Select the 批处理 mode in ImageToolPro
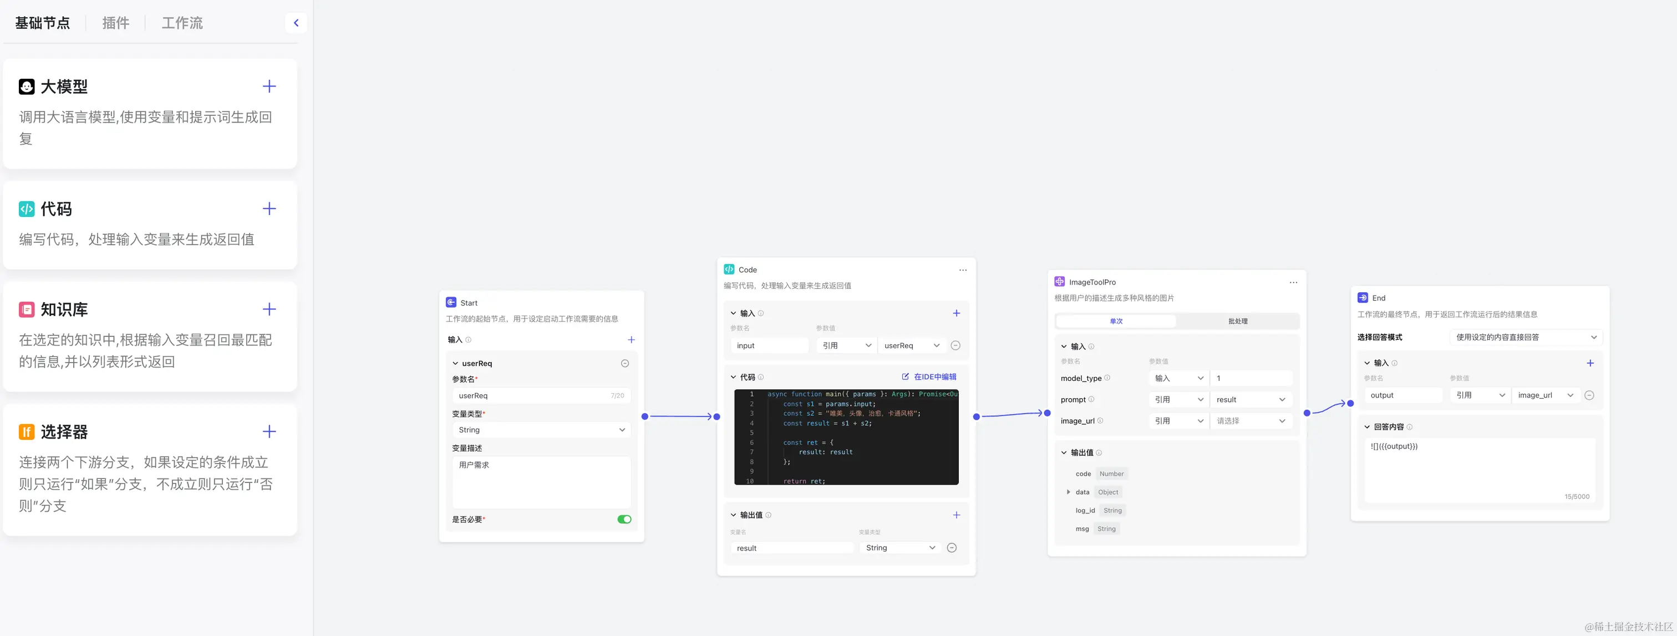1677x636 pixels. [x=1238, y=321]
